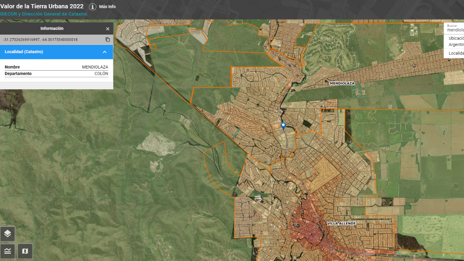This screenshot has height=261, width=464.
Task: Click the MENDIOLAZA map label
Action: click(x=342, y=83)
